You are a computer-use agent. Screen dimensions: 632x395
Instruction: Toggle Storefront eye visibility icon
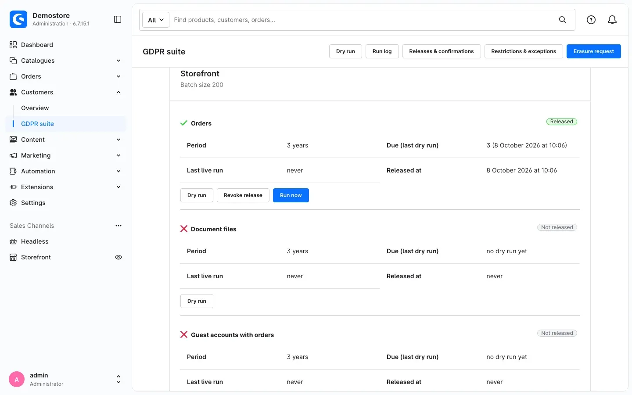pos(118,257)
